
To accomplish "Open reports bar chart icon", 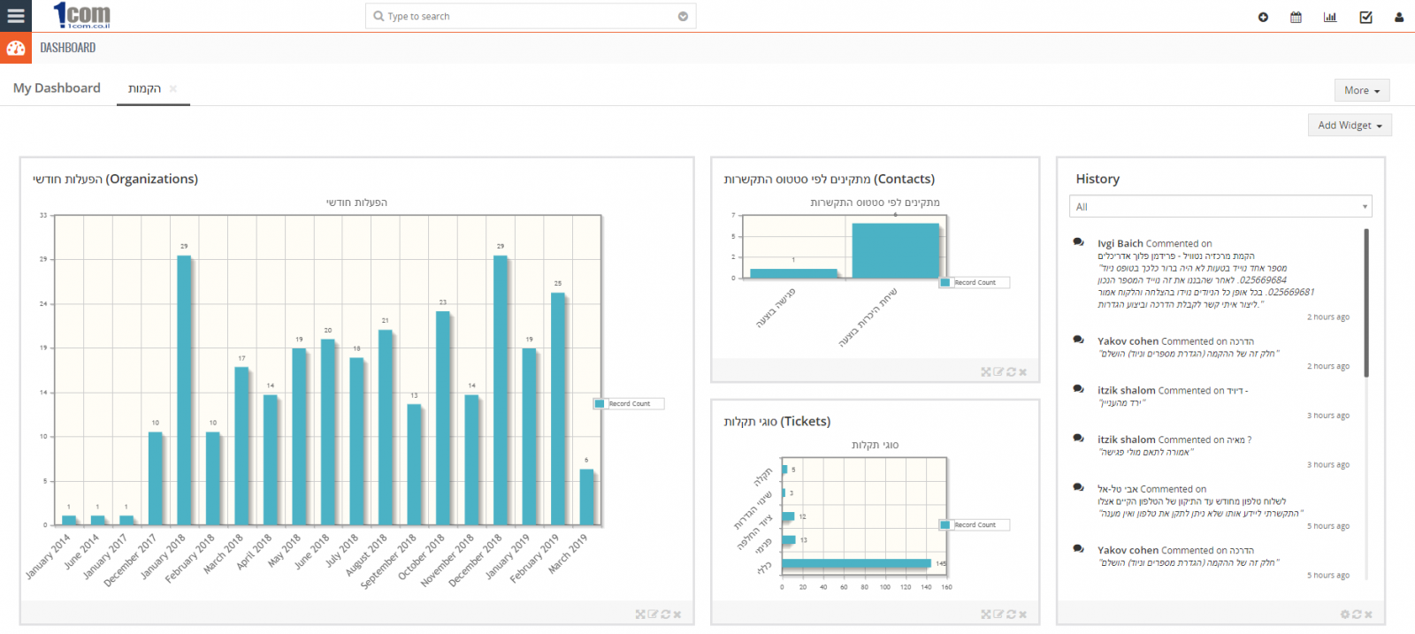I will [1329, 17].
